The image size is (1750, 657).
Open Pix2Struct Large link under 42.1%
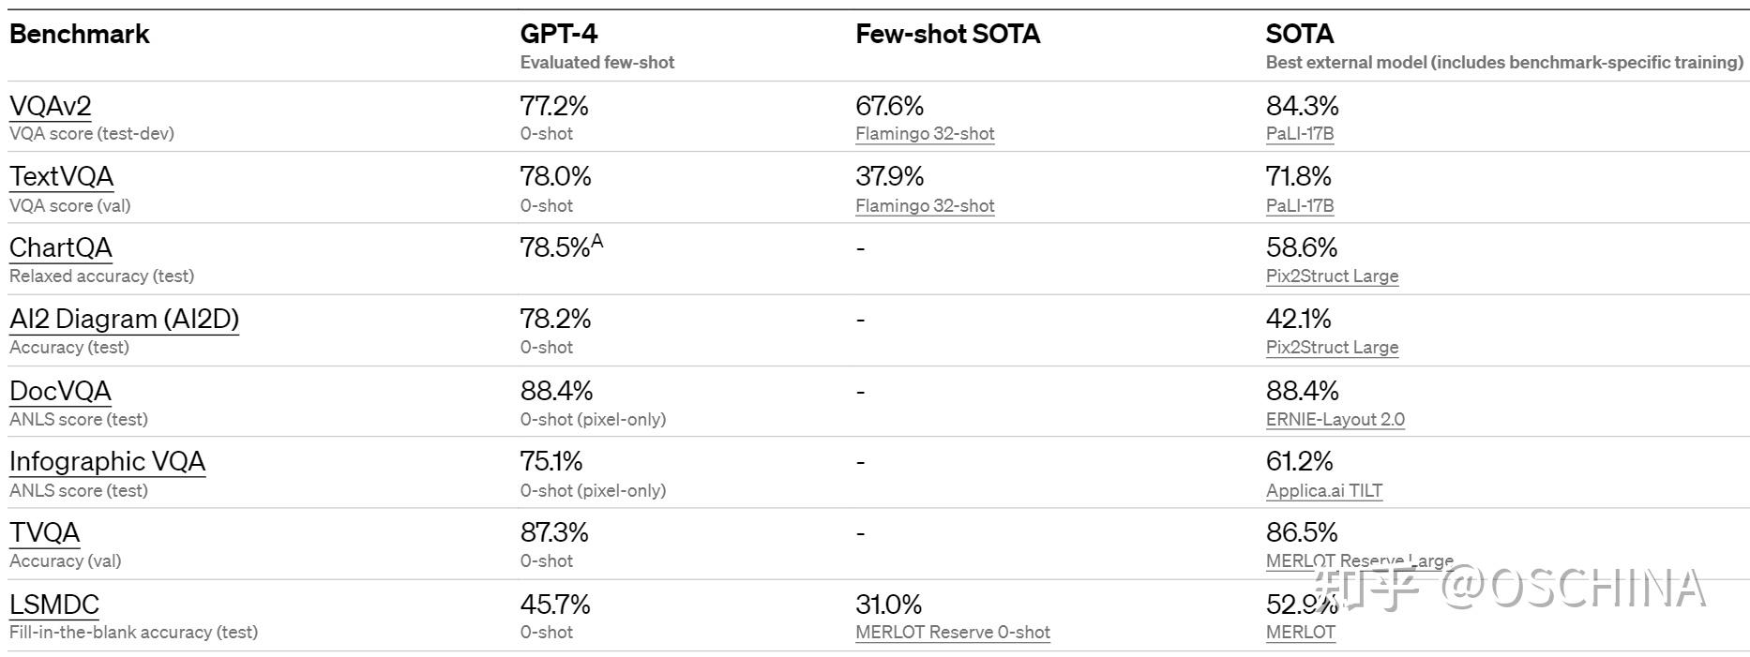[1332, 348]
